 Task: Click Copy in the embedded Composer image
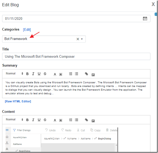click(95, 130)
